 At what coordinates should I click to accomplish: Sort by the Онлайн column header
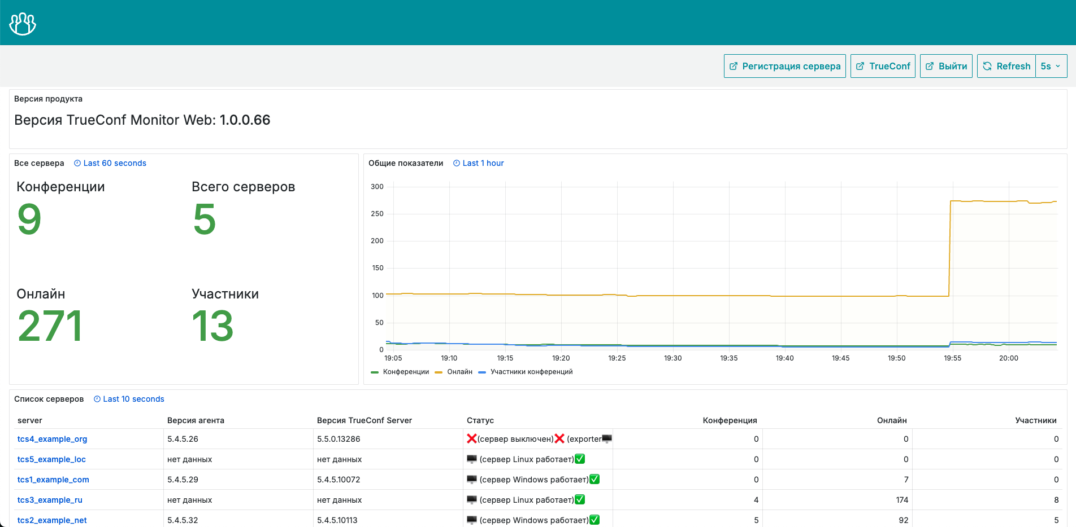[892, 420]
